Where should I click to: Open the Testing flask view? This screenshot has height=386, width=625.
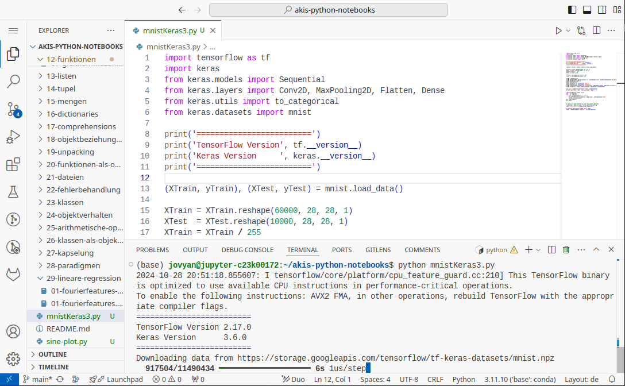point(13,192)
